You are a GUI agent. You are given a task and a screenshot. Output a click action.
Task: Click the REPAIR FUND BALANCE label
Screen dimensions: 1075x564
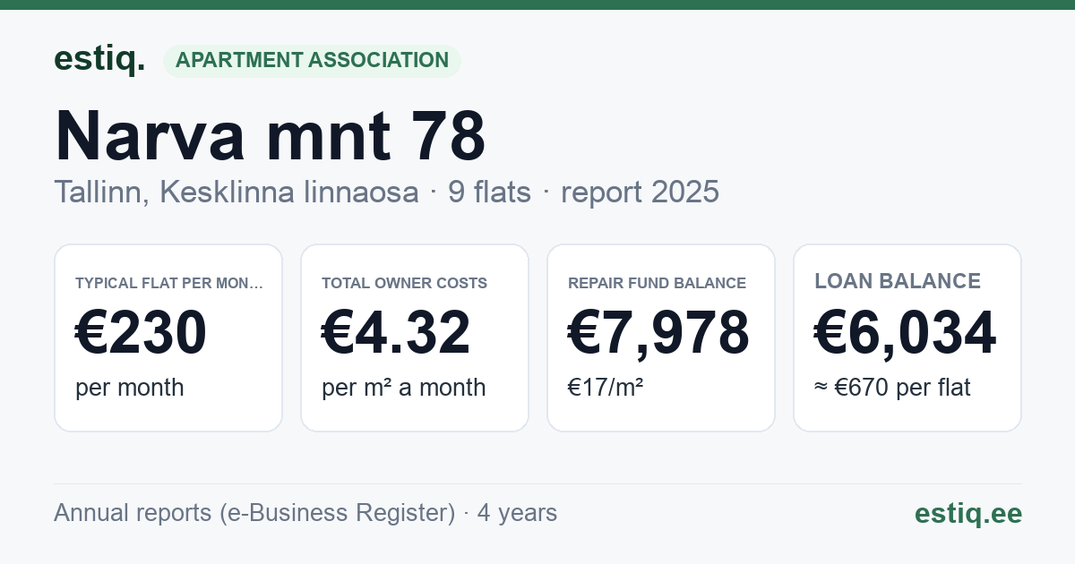tap(657, 283)
